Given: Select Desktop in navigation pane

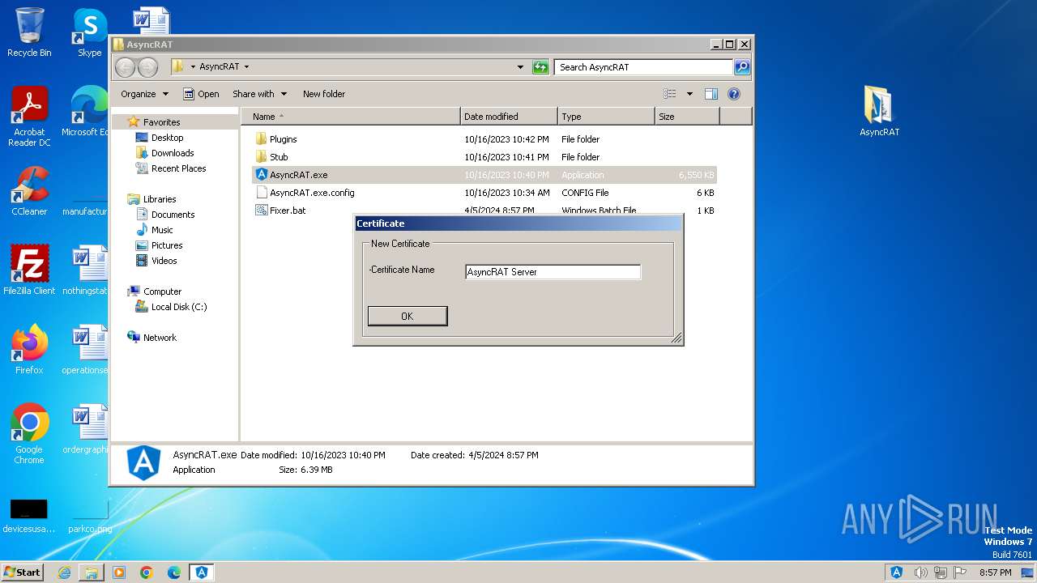Looking at the screenshot, I should coord(167,138).
